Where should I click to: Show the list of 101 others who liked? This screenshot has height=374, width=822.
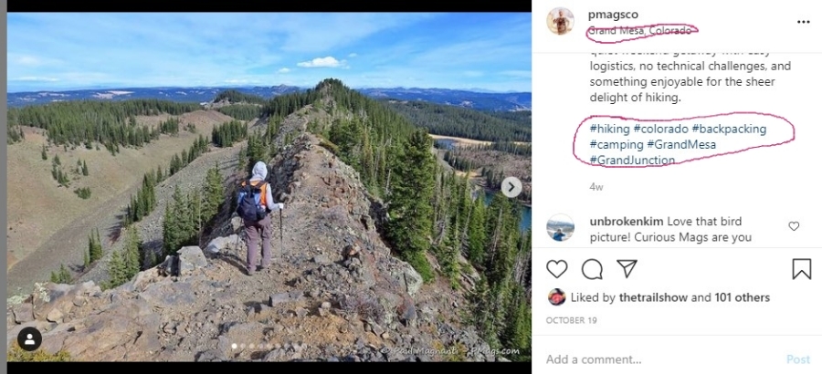point(743,297)
